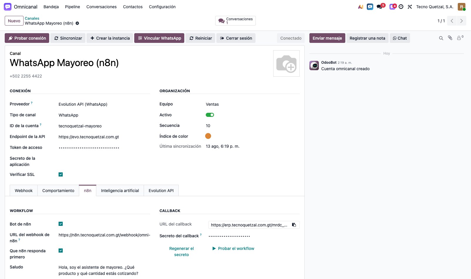Click Probar conexión button
Viewport: 471px width, 279px height.
point(27,38)
